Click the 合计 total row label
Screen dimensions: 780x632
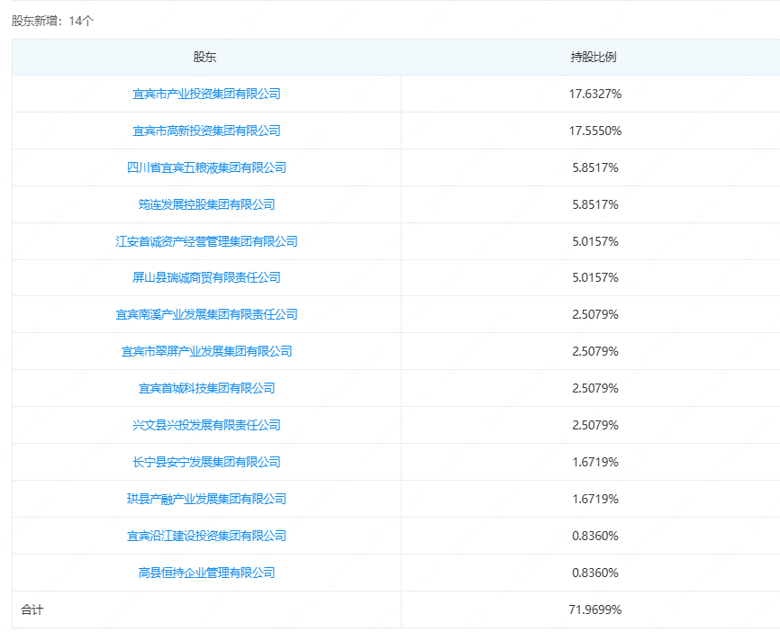tap(32, 609)
